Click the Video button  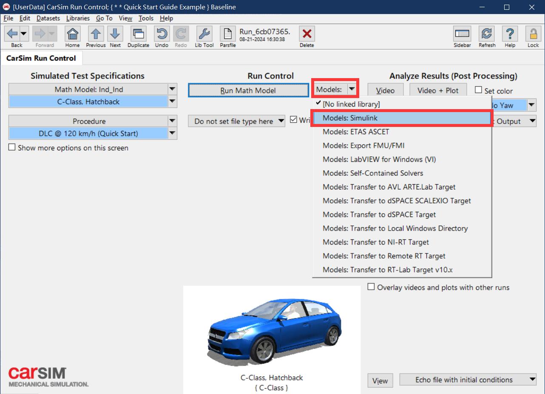(385, 90)
